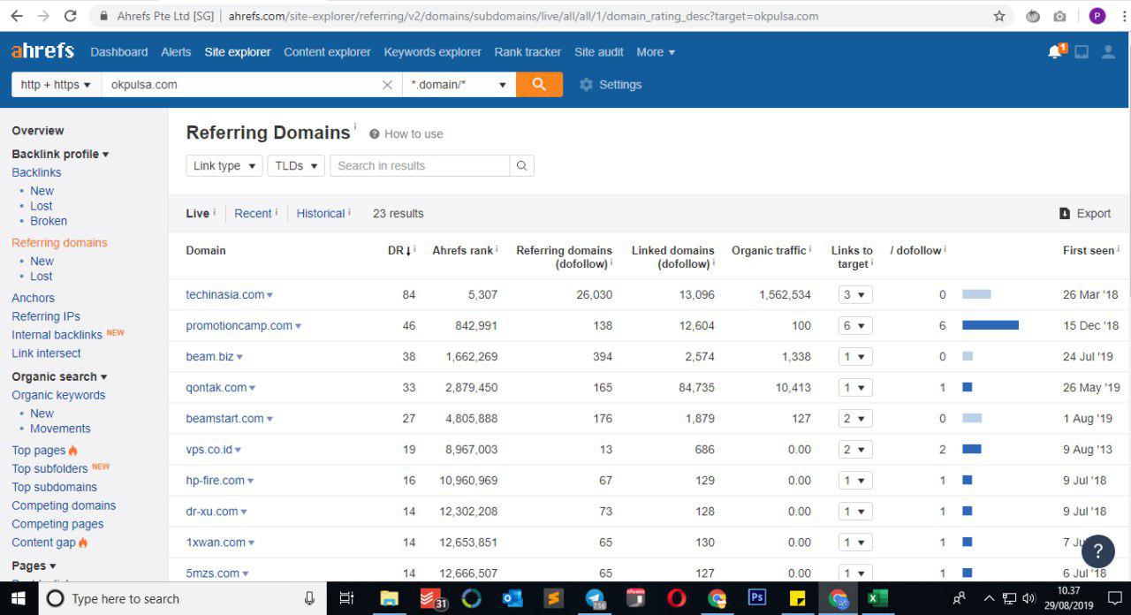Click the magnifier in Search in results
The height and width of the screenshot is (615, 1131).
(521, 165)
